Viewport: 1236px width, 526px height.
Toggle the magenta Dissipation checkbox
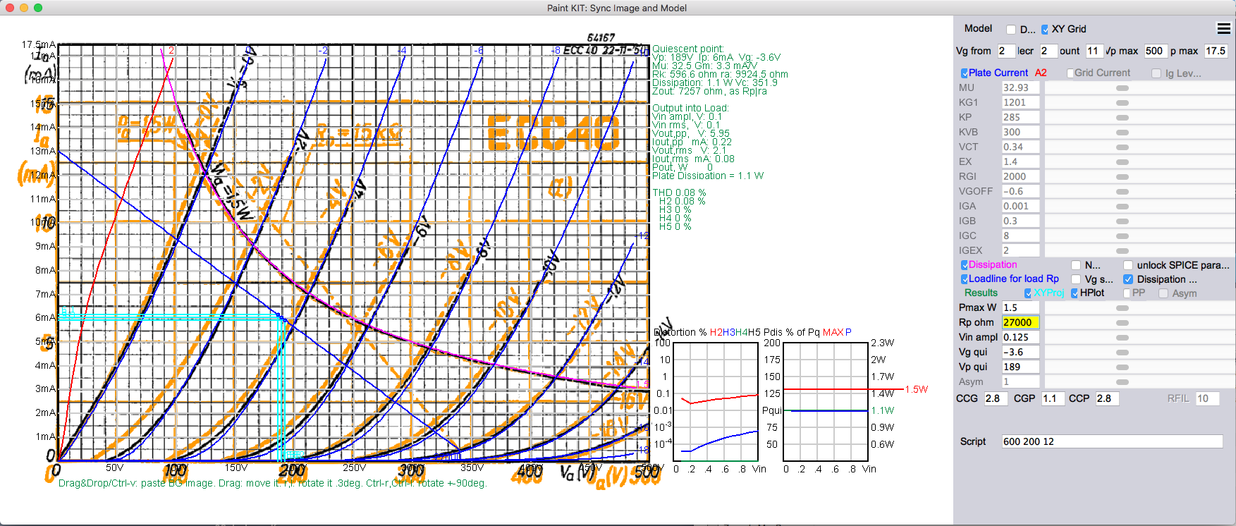(965, 264)
